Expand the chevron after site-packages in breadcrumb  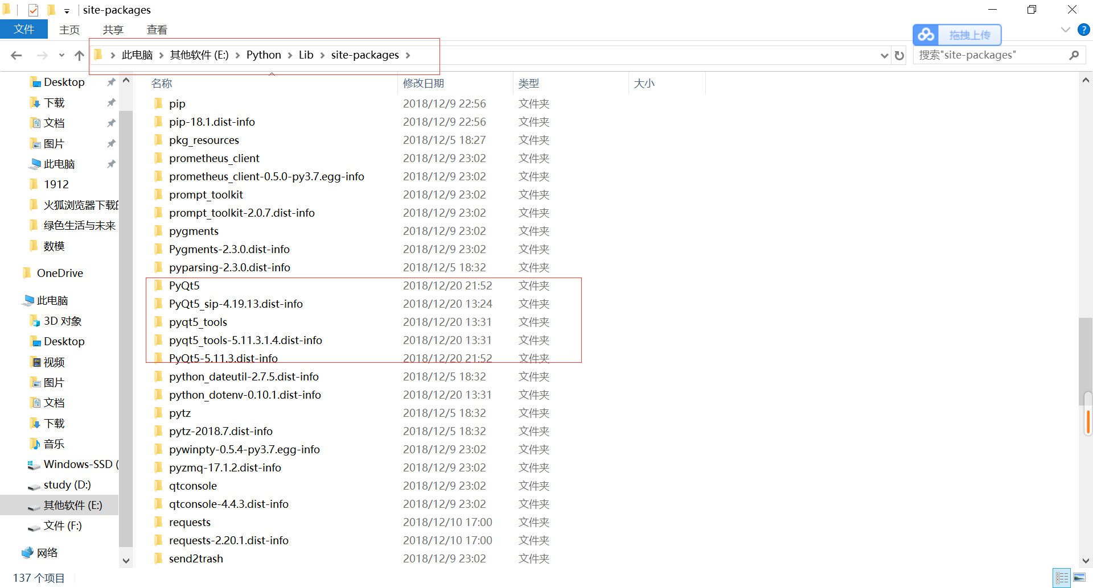click(408, 55)
